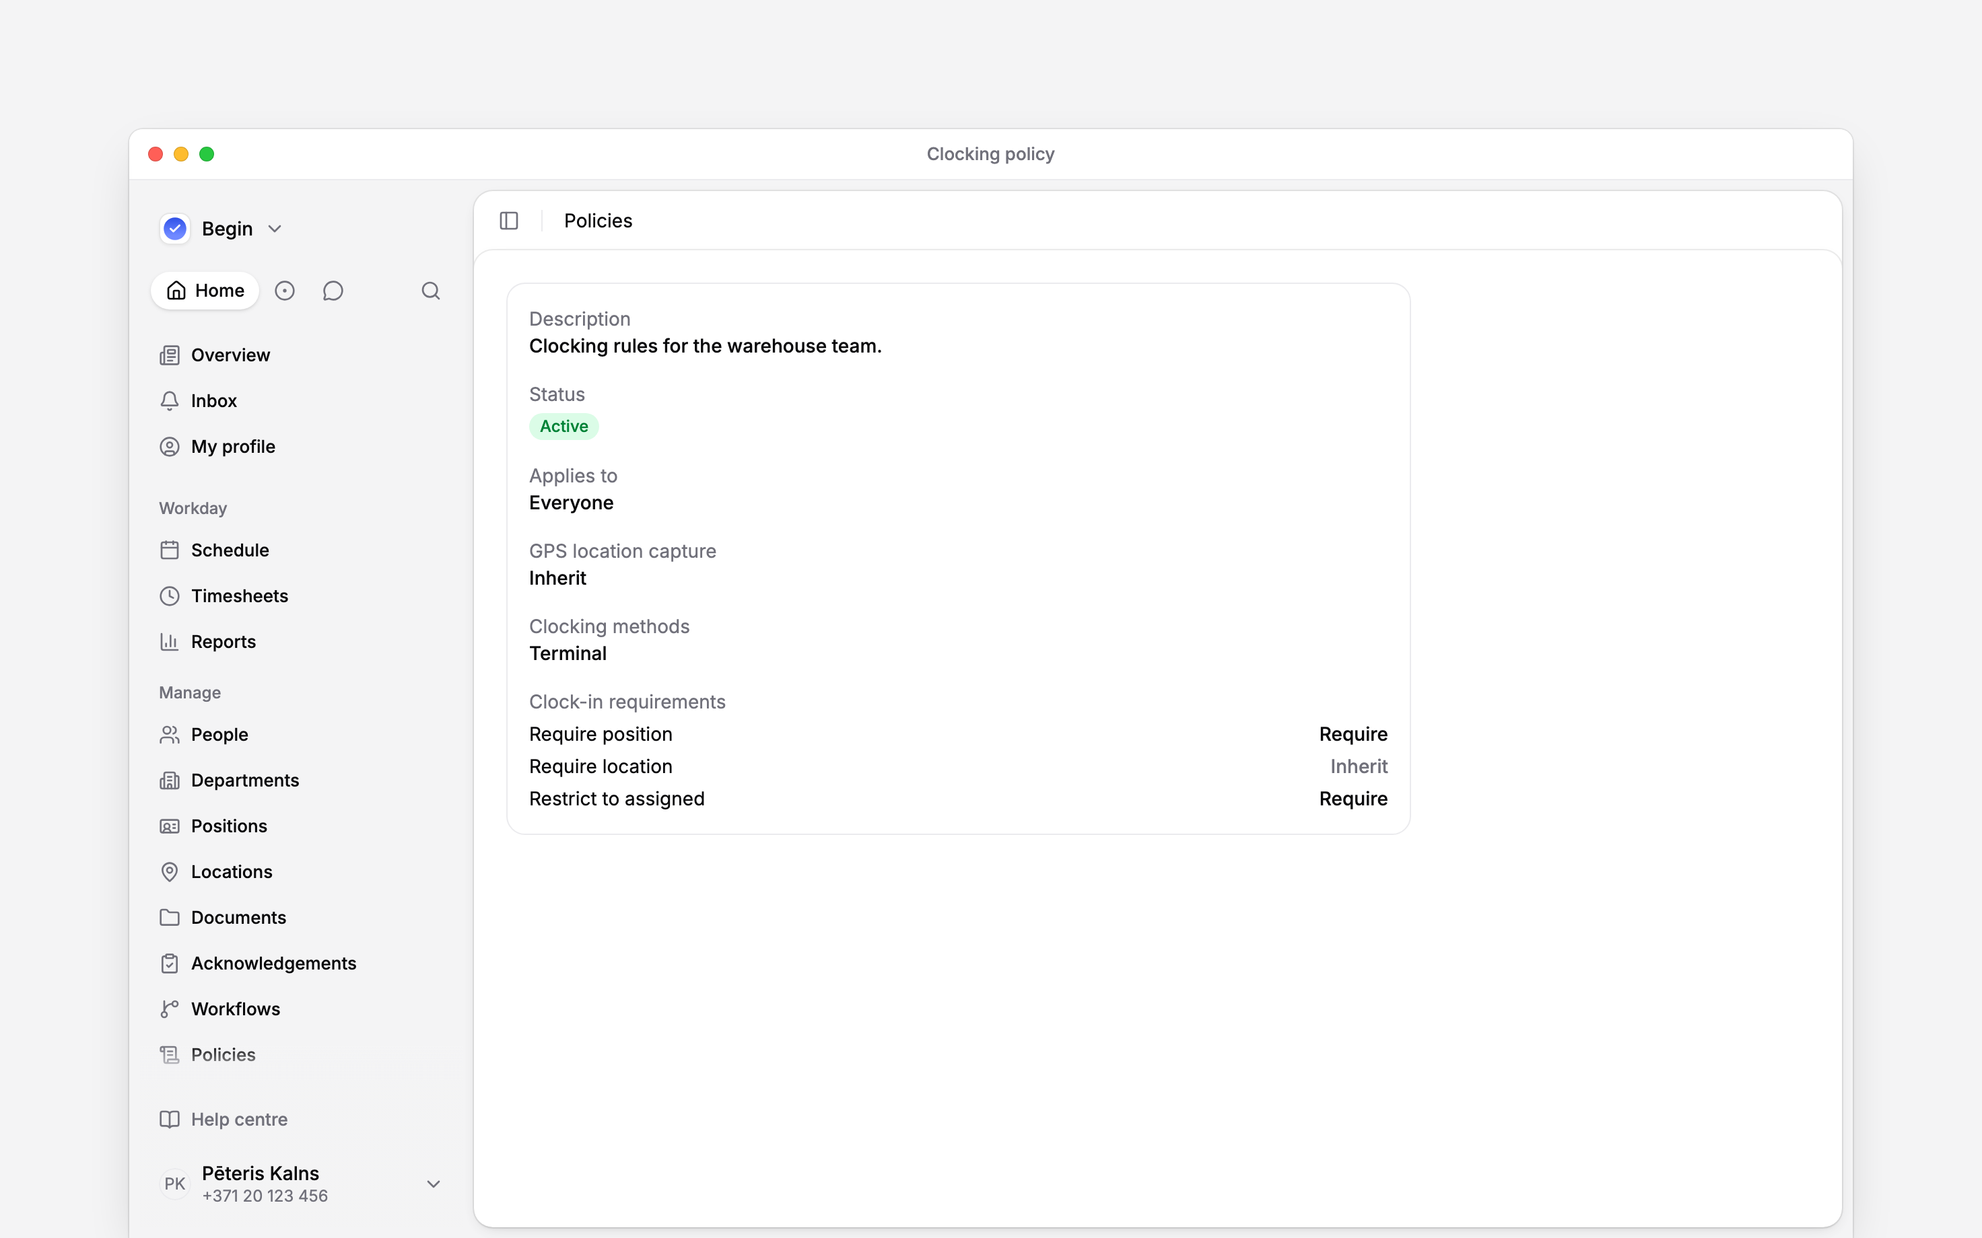Open the chat bubble icon

coord(333,291)
